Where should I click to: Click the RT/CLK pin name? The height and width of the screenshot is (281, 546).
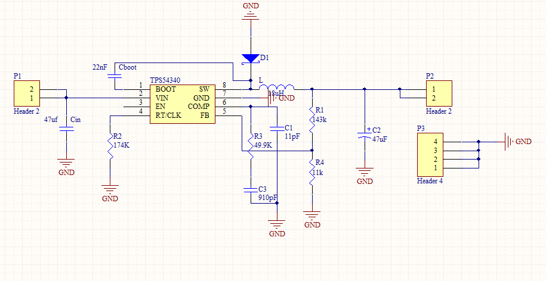pyautogui.click(x=168, y=115)
